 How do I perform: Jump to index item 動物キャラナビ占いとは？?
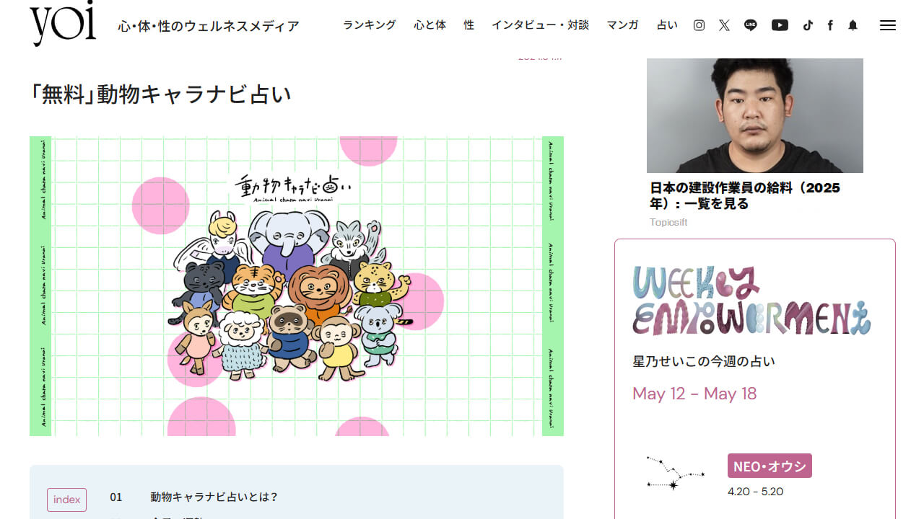click(x=214, y=497)
